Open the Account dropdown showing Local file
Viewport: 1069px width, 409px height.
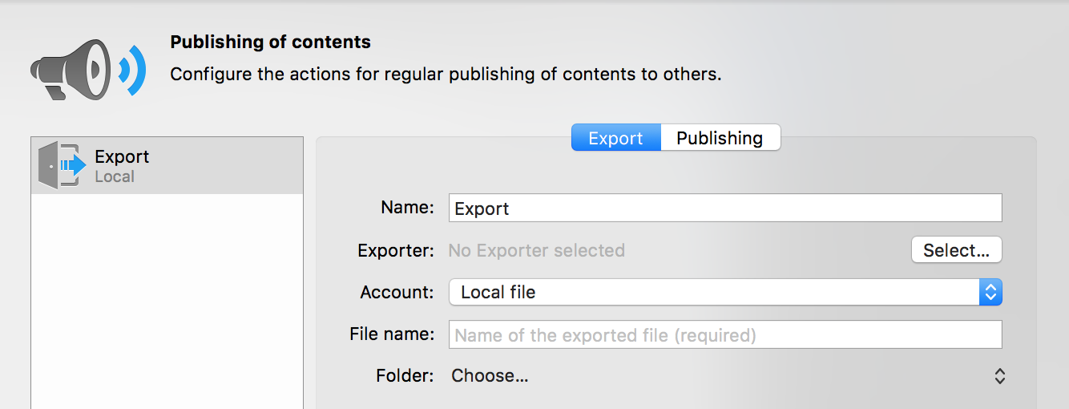725,292
